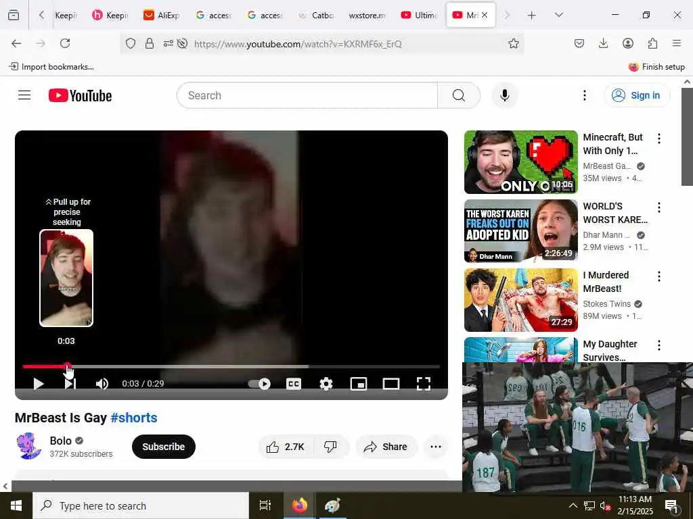
Task: Switch to the Catbox tab
Action: [317, 16]
